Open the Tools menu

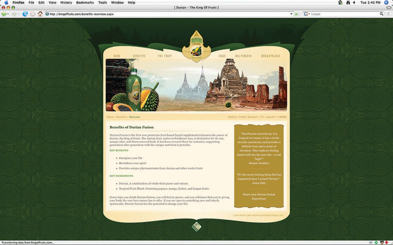pyautogui.click(x=103, y=2)
